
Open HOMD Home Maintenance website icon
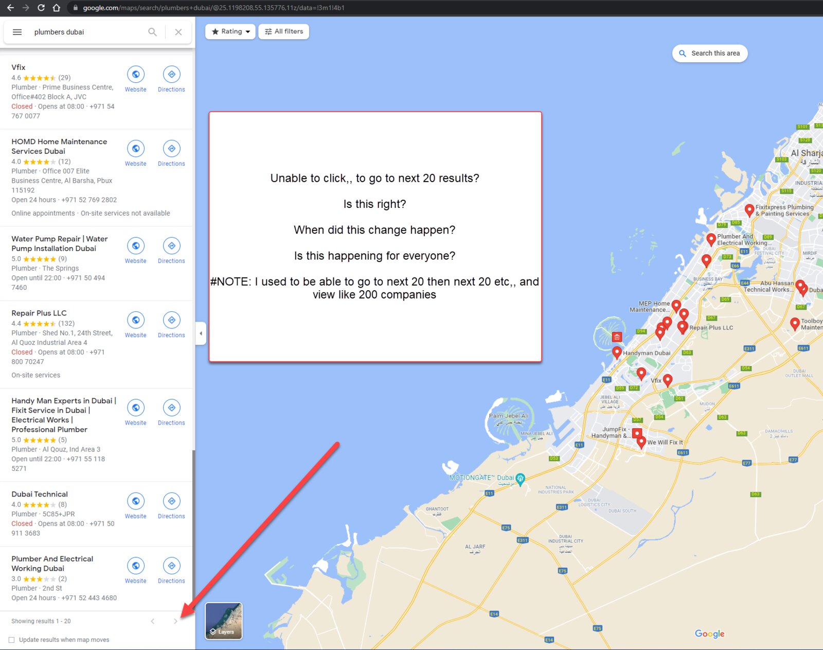coord(136,148)
